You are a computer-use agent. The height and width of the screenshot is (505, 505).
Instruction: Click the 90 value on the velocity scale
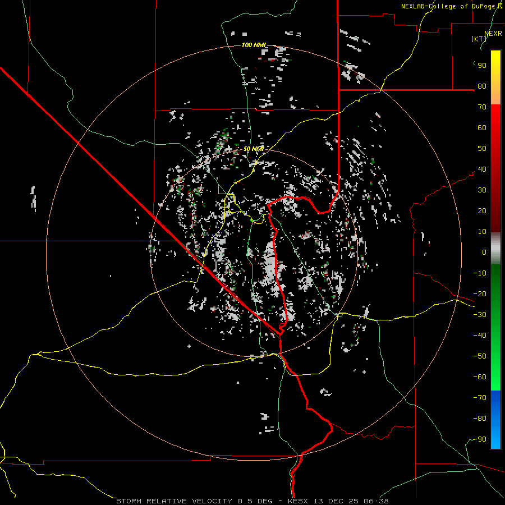pos(482,66)
